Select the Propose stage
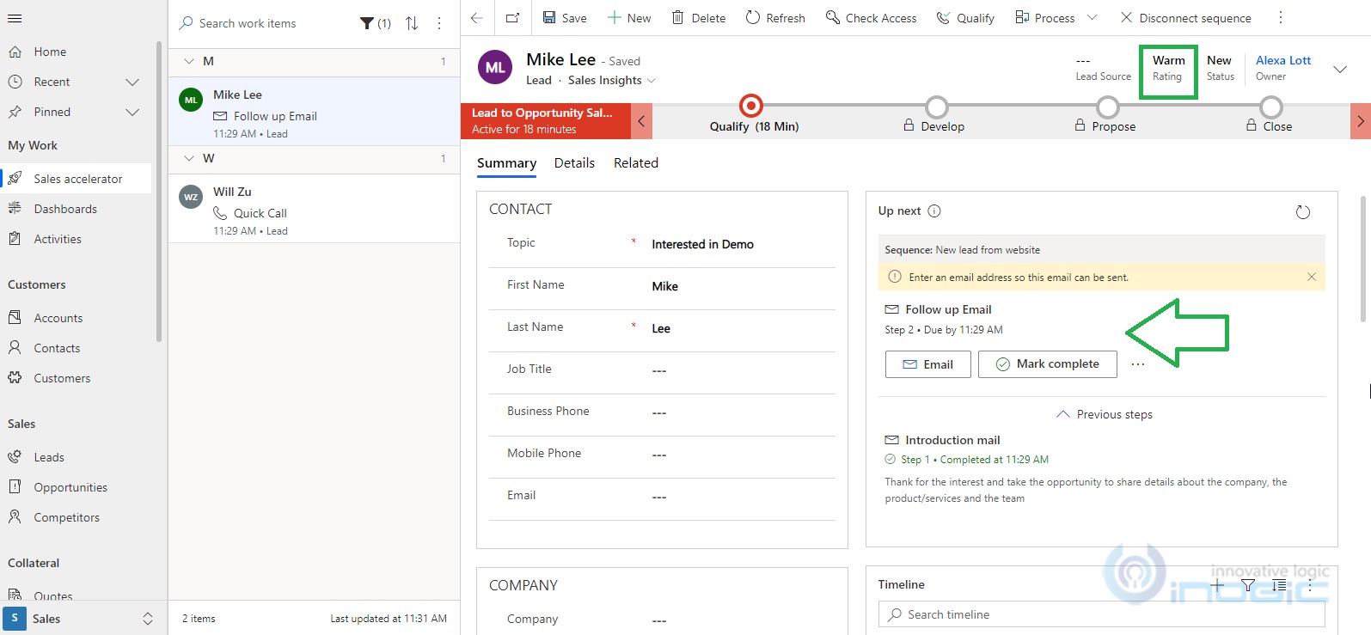This screenshot has width=1371, height=635. pos(1108,107)
